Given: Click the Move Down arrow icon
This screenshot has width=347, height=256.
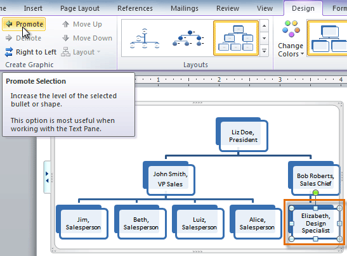Looking at the screenshot, I should (65, 38).
